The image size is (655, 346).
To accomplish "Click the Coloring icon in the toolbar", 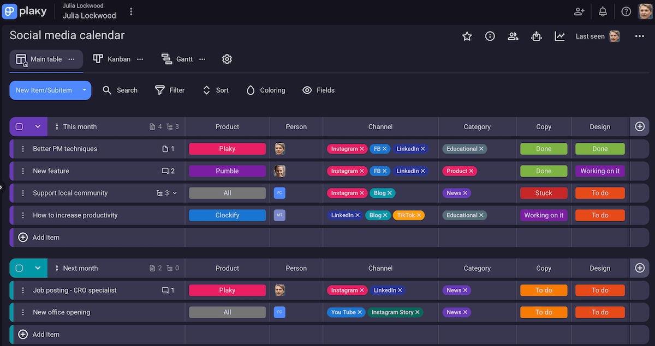I will click(251, 90).
